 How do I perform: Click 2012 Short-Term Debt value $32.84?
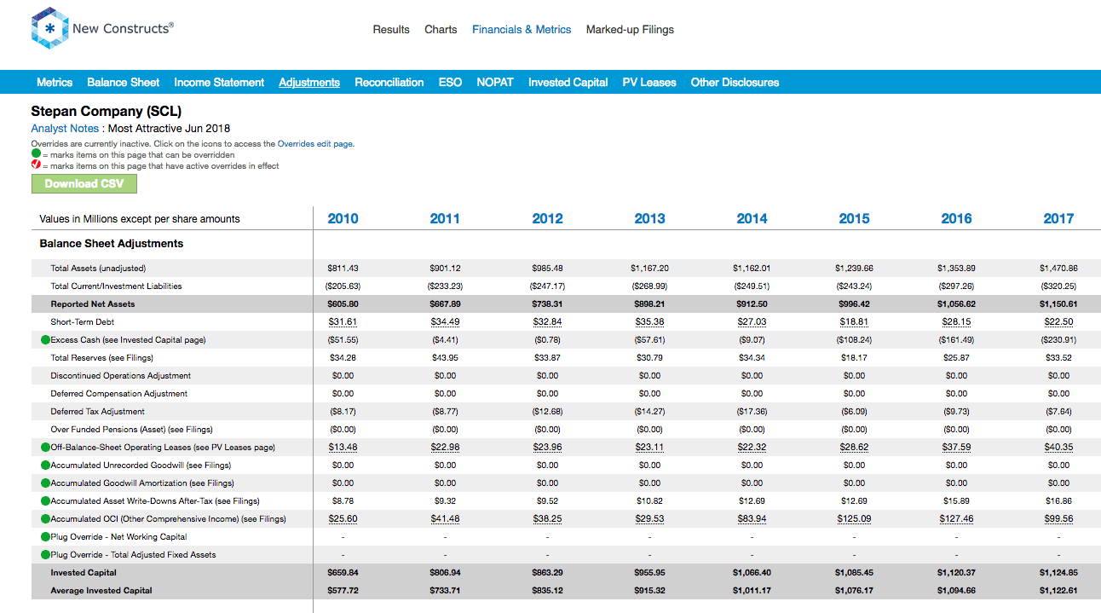pyautogui.click(x=547, y=322)
